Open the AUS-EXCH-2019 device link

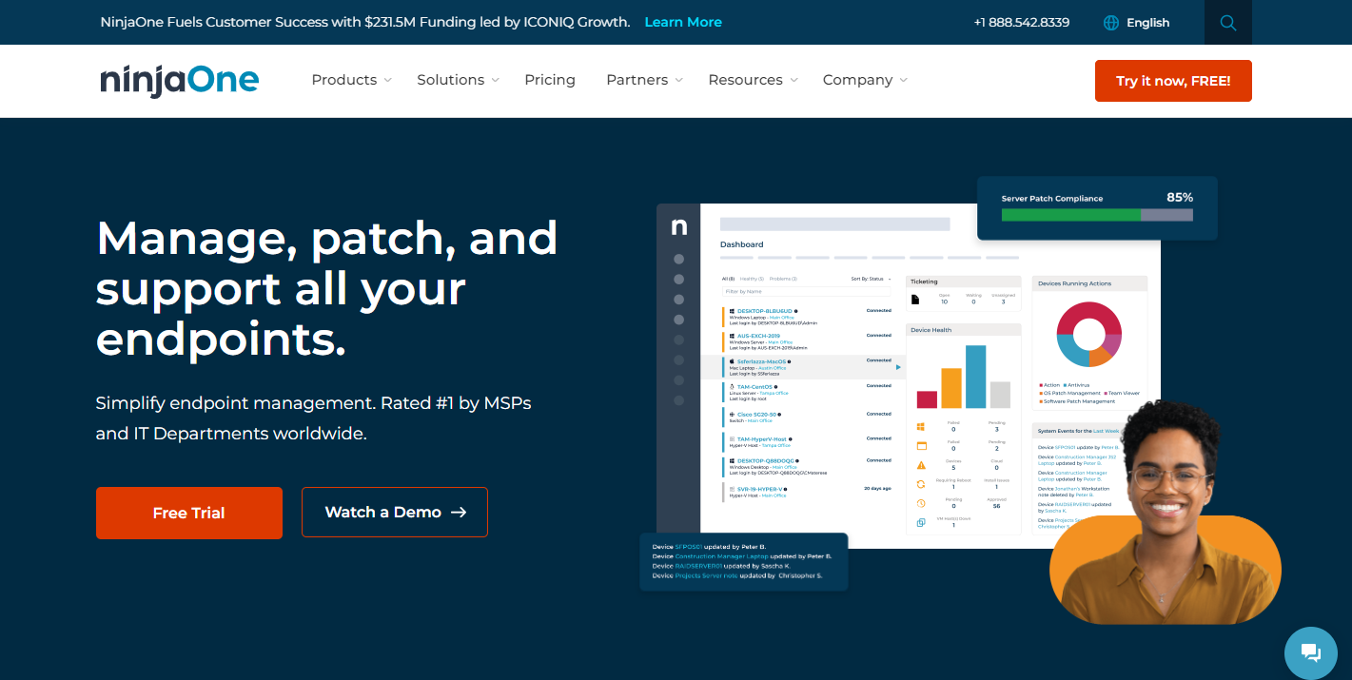[x=758, y=336]
